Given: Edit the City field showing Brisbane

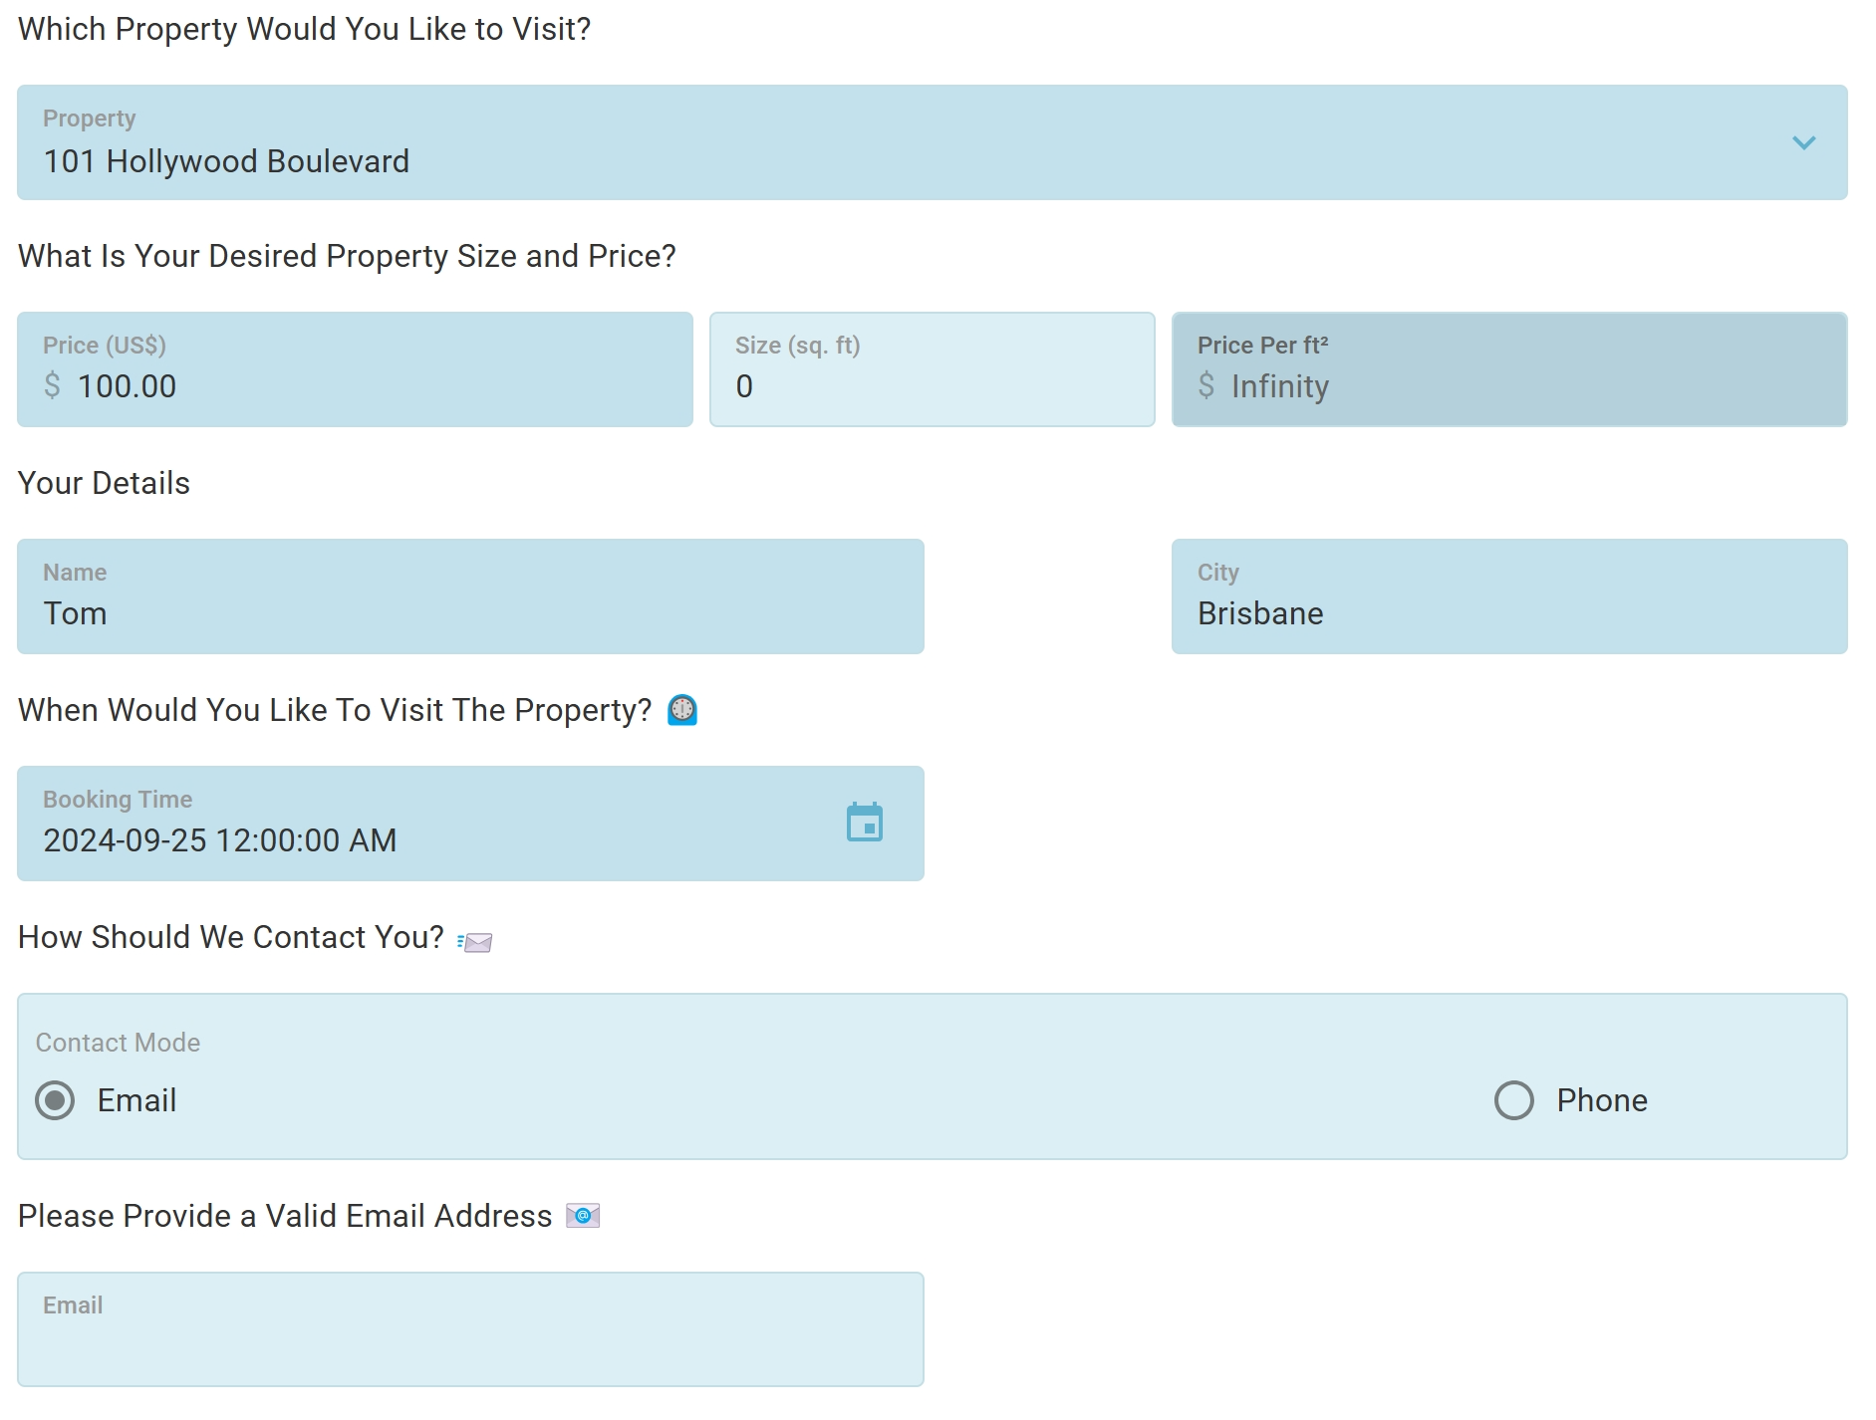Looking at the screenshot, I should click(1508, 612).
